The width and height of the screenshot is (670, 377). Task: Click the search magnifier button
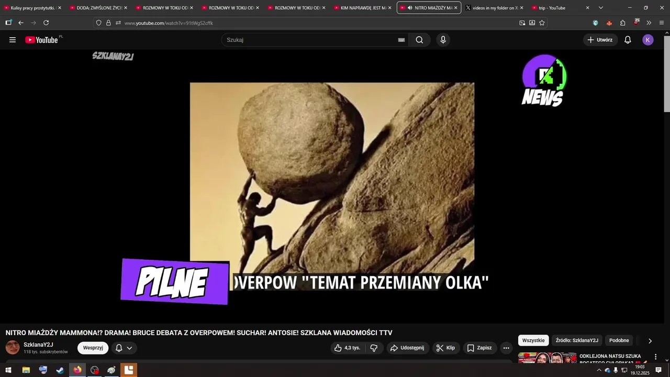tap(419, 40)
